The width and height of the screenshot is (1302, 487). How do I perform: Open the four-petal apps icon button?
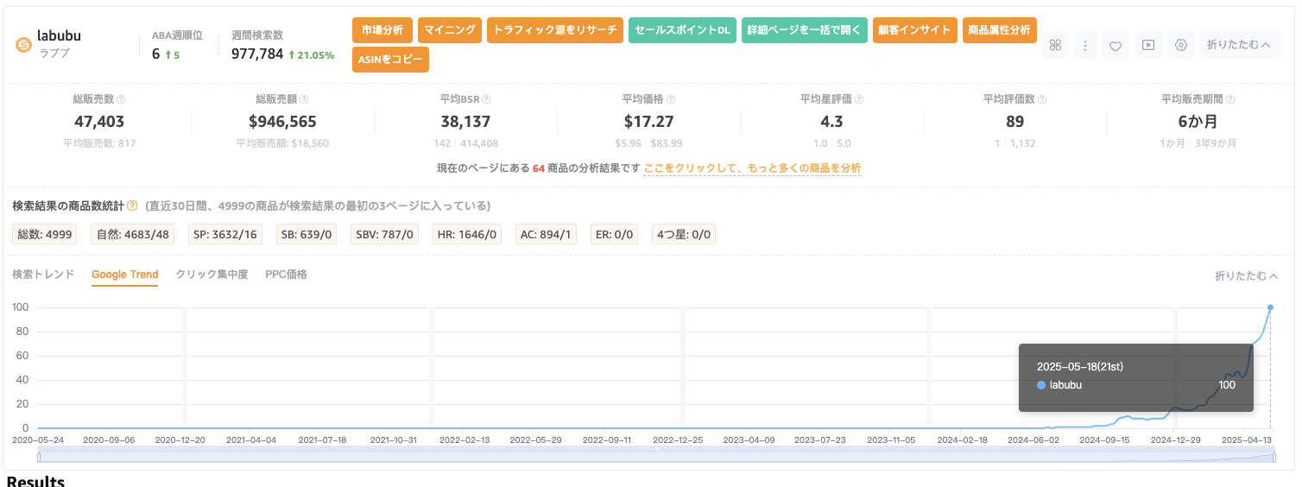1055,45
